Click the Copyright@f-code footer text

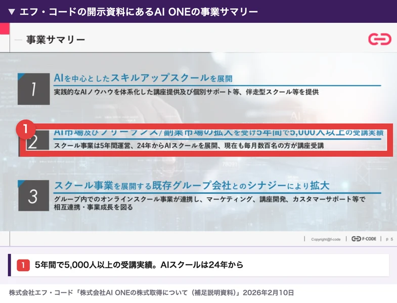point(326,239)
